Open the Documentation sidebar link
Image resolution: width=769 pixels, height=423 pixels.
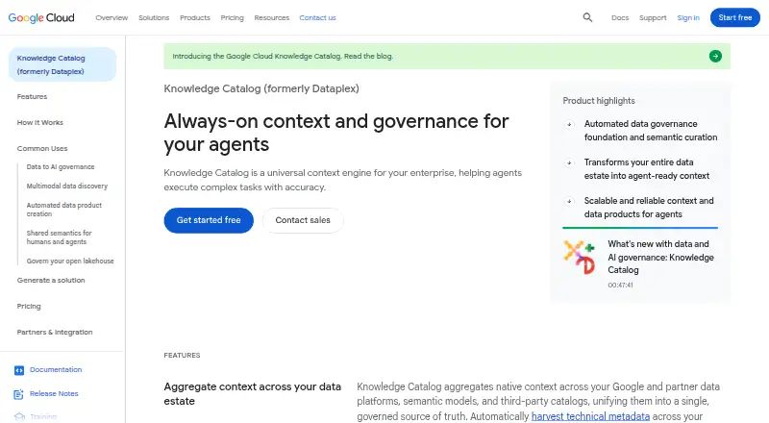pos(56,370)
